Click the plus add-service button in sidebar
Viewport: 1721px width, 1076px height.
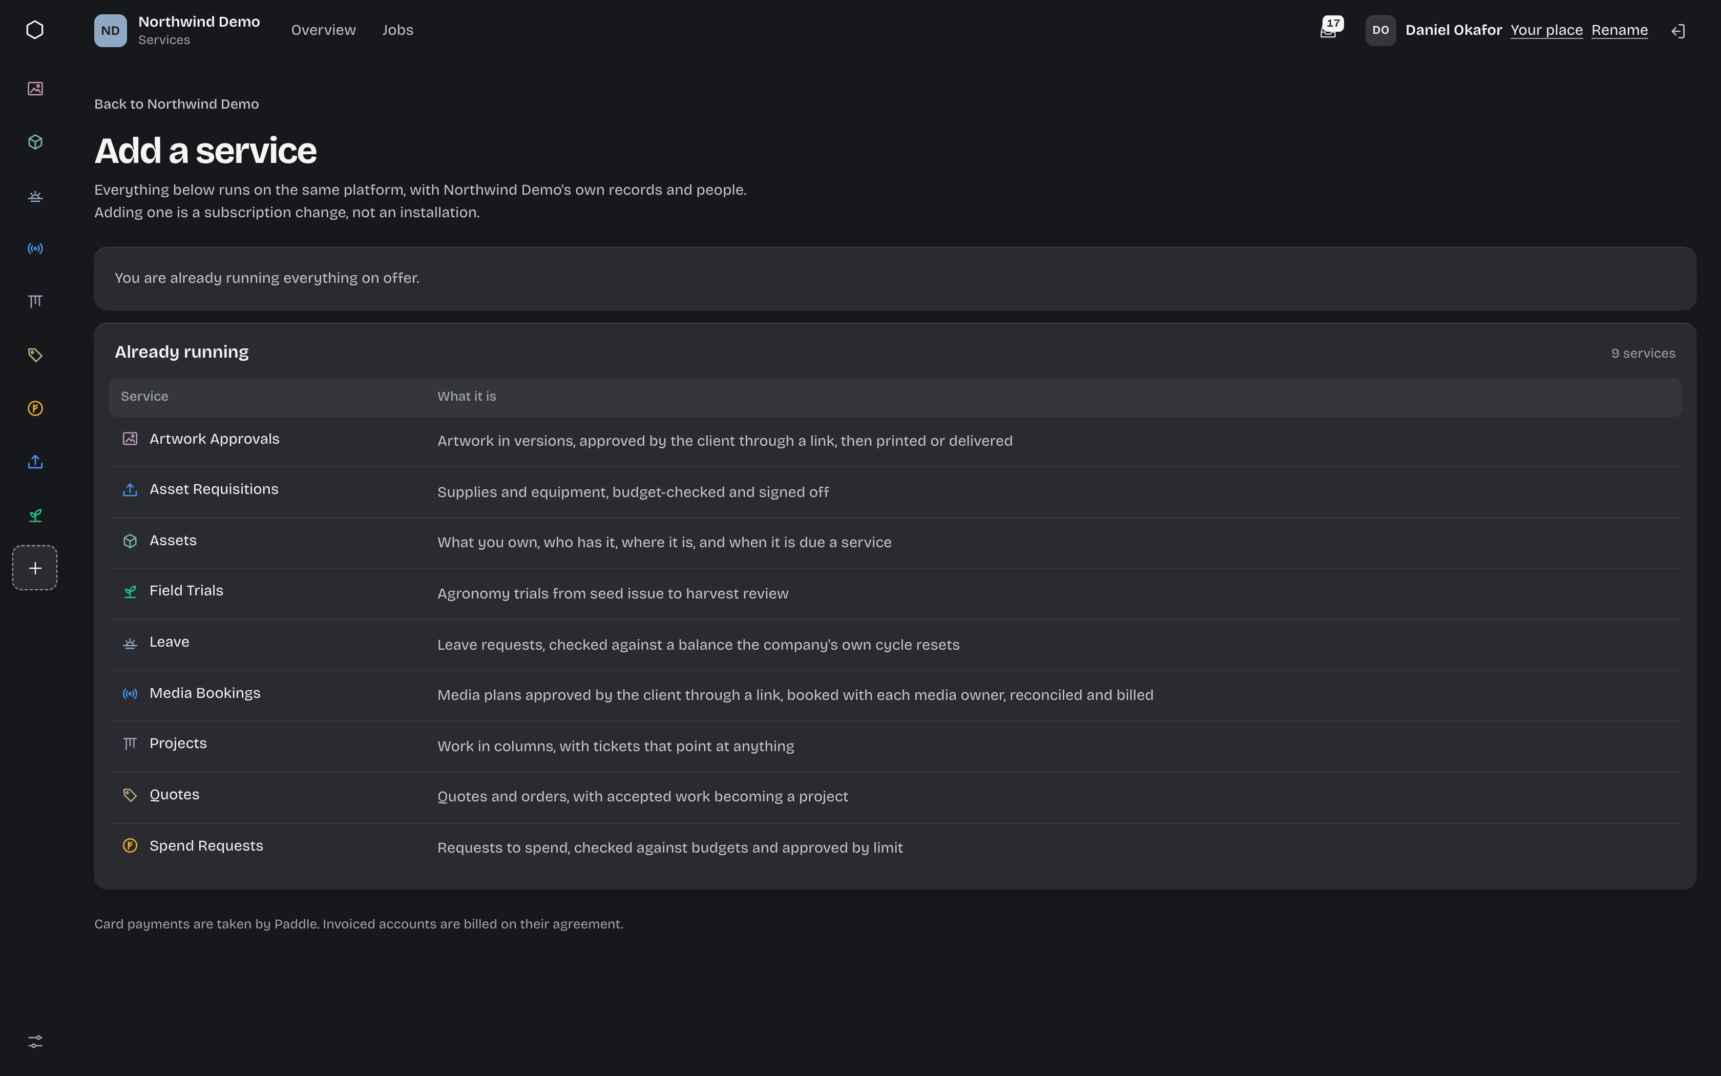point(35,568)
